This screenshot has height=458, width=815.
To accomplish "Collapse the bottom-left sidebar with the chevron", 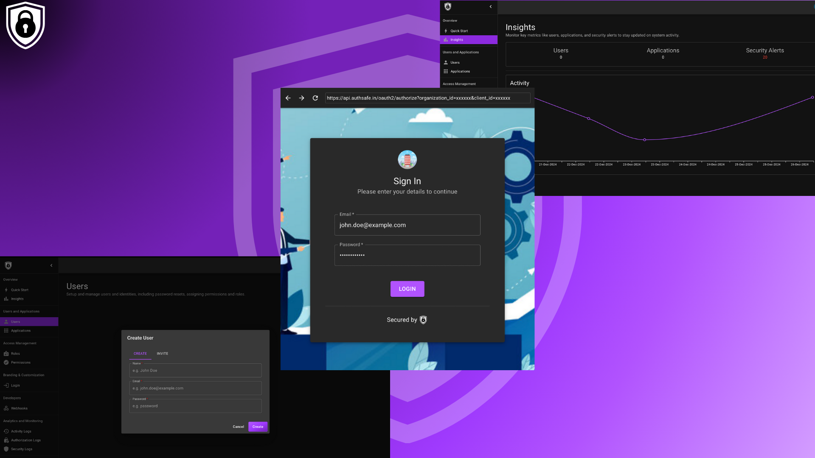I will coord(51,265).
